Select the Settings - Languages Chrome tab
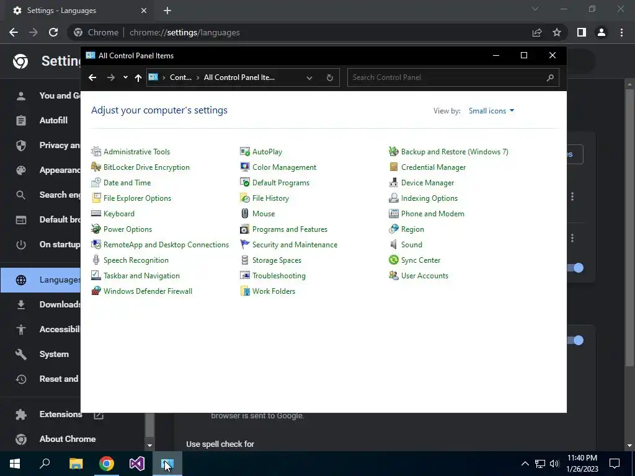This screenshot has width=635, height=476. click(80, 11)
